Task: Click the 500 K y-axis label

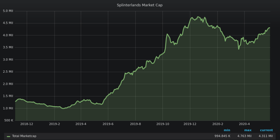Action: (x=9, y=121)
